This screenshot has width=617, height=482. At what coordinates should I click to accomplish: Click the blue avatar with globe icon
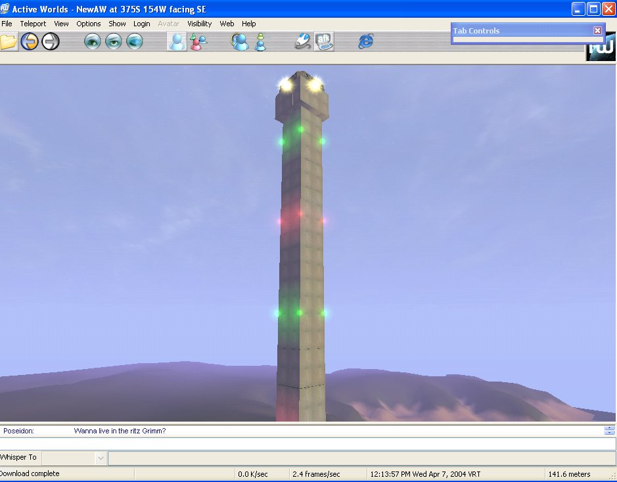point(239,42)
